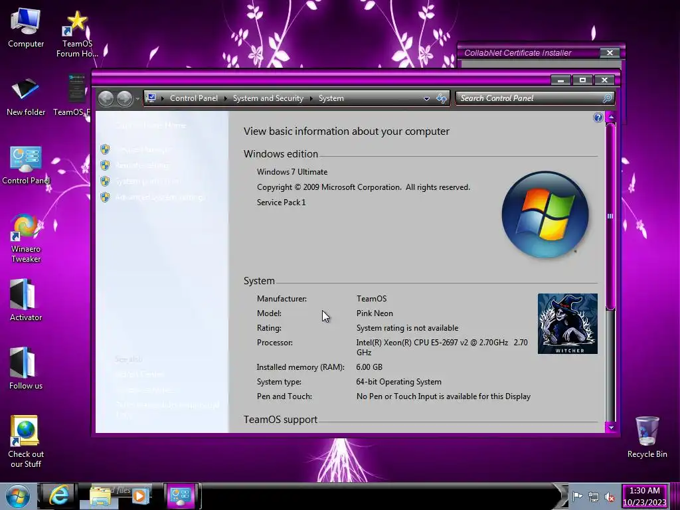Open TeamOS Forum Home shortcut
This screenshot has height=510, width=680.
77,34
